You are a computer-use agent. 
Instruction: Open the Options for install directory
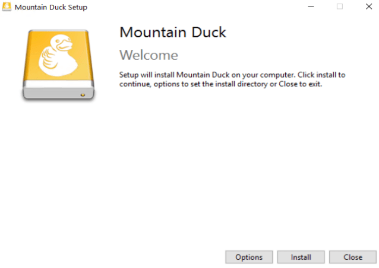[249, 257]
